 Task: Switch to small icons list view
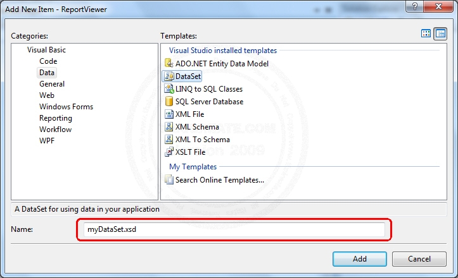click(x=440, y=33)
